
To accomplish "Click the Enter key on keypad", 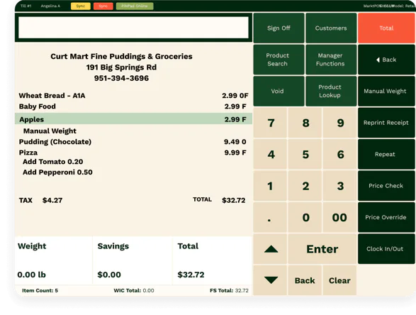I will pyautogui.click(x=322, y=249).
